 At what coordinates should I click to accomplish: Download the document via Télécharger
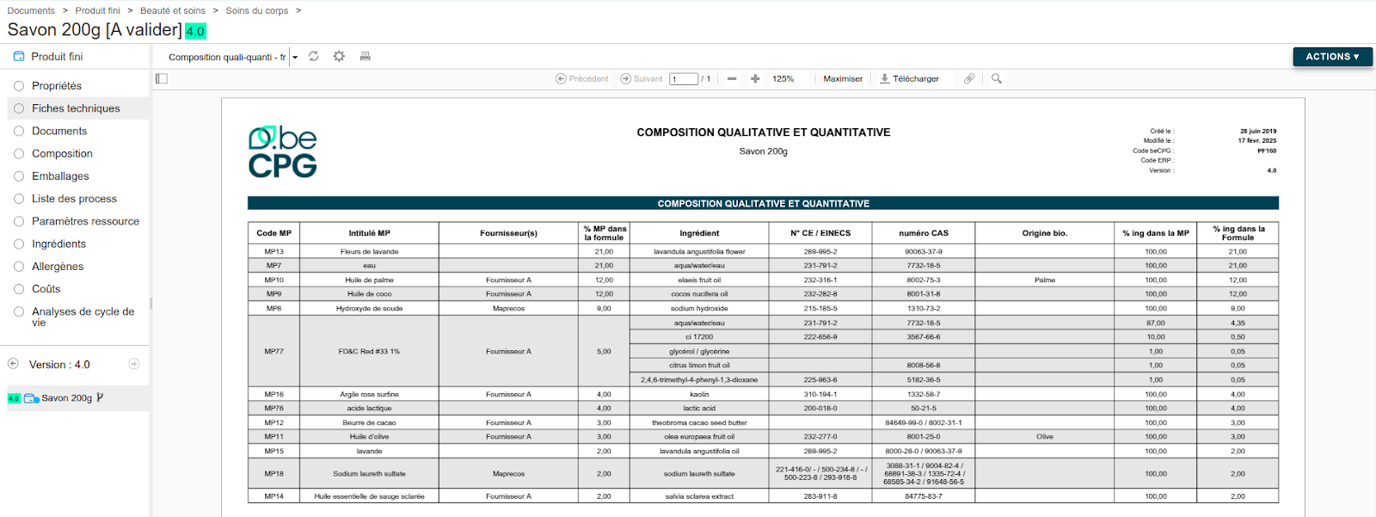click(x=909, y=78)
